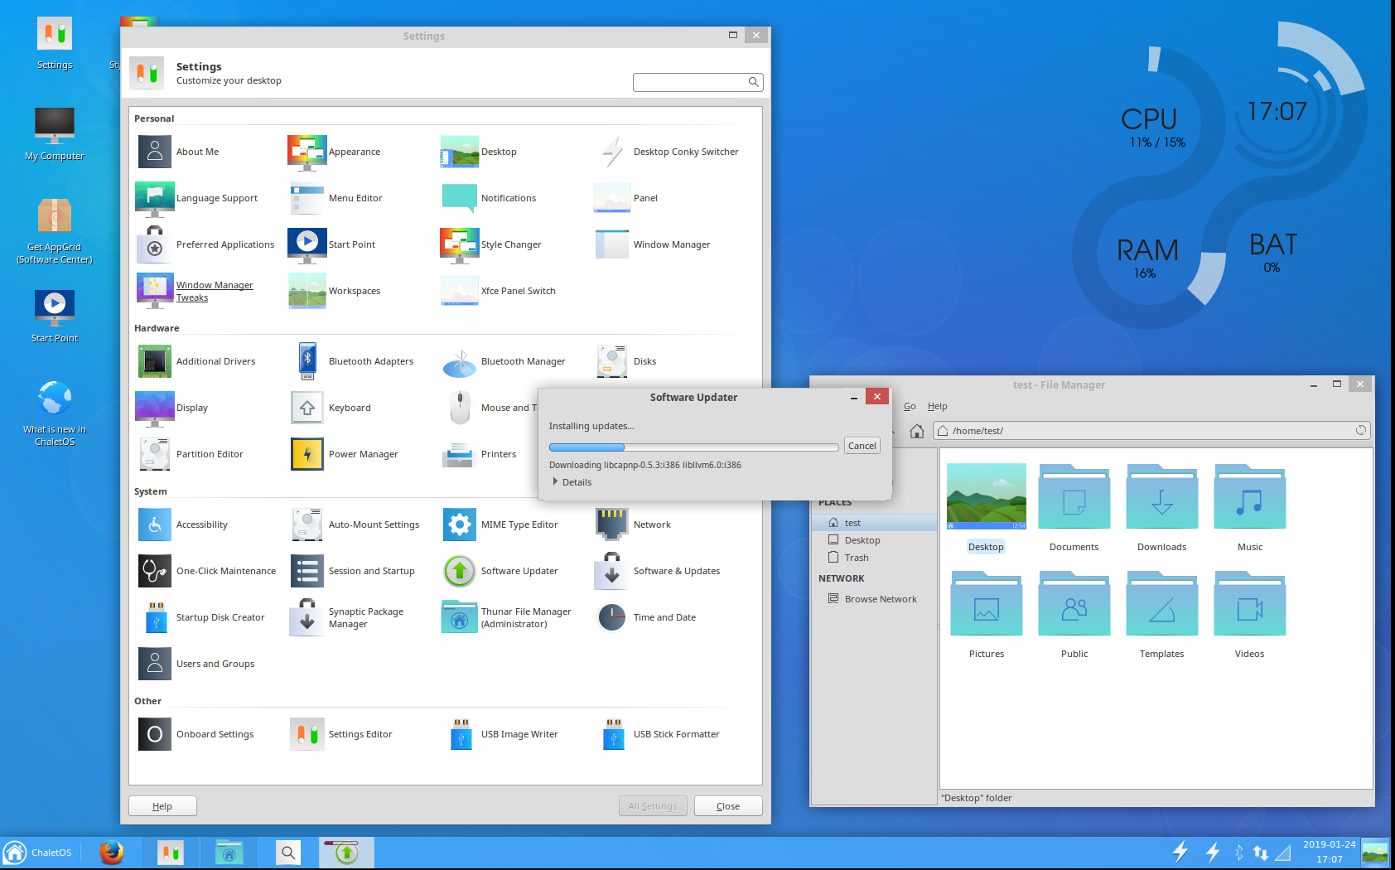Click the Firefox icon in taskbar

click(111, 852)
